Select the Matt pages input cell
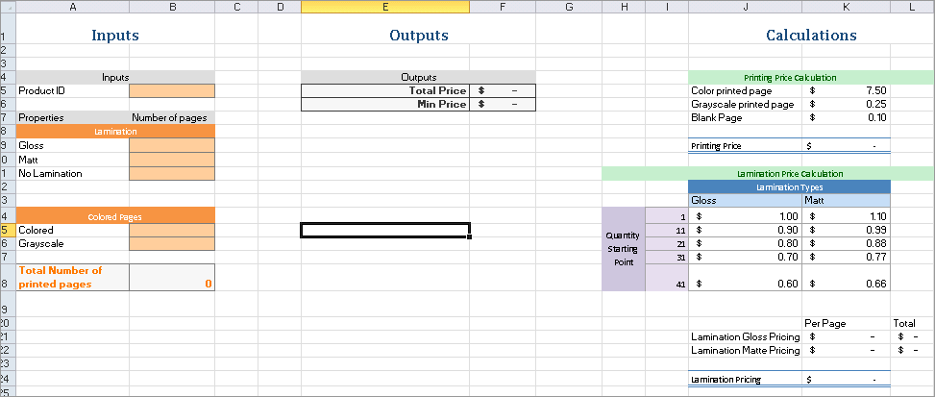 click(x=172, y=160)
